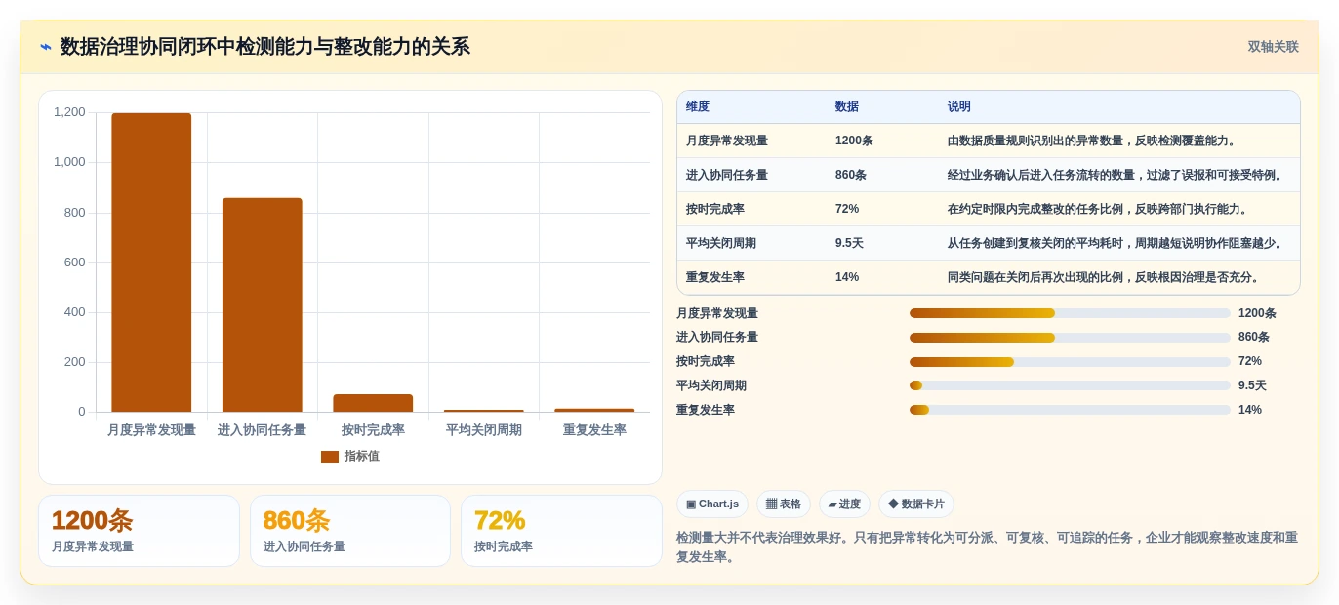Click the 按时完成率 progress bar

click(1070, 362)
